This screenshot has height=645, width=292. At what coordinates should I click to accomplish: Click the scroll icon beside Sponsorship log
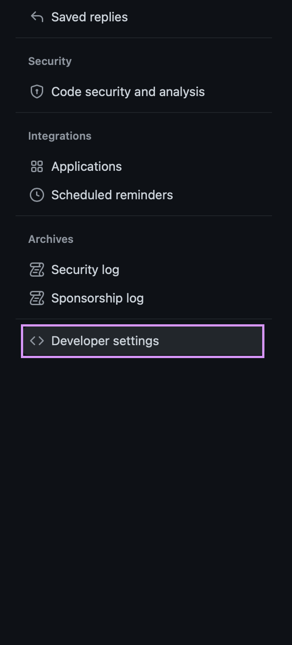coord(37,298)
